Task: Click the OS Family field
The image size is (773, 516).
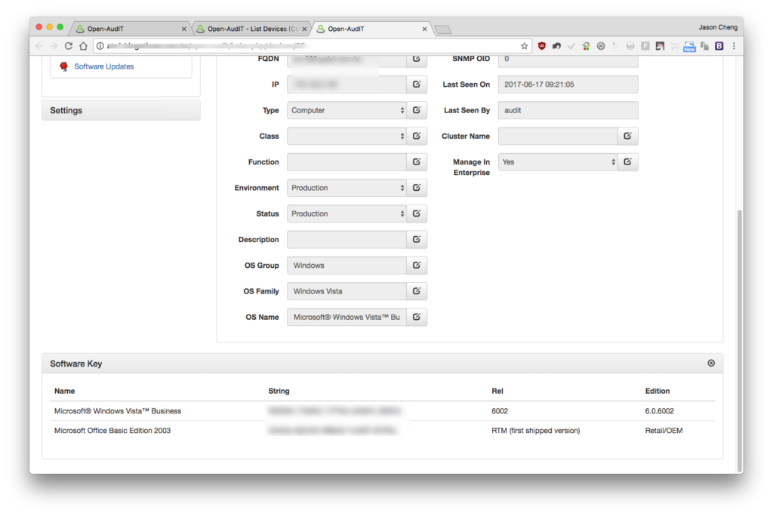Action: coord(346,291)
